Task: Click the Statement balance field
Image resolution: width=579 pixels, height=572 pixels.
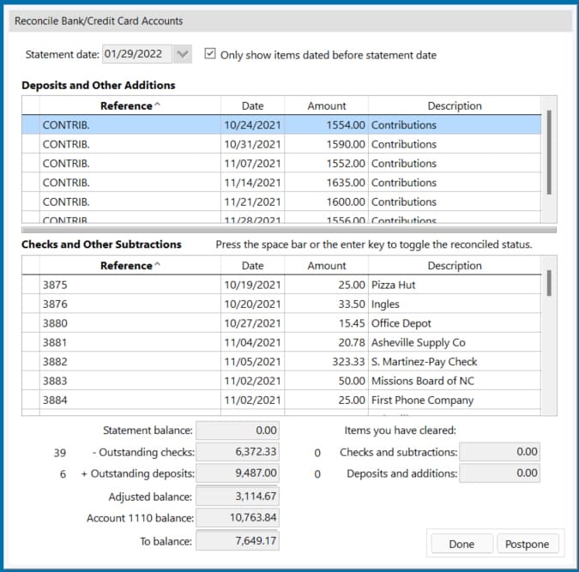Action: point(238,431)
